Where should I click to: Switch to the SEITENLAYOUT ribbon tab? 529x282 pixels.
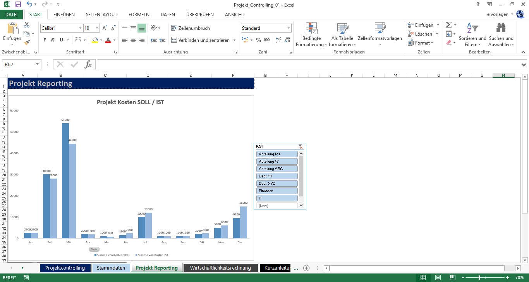pyautogui.click(x=101, y=15)
